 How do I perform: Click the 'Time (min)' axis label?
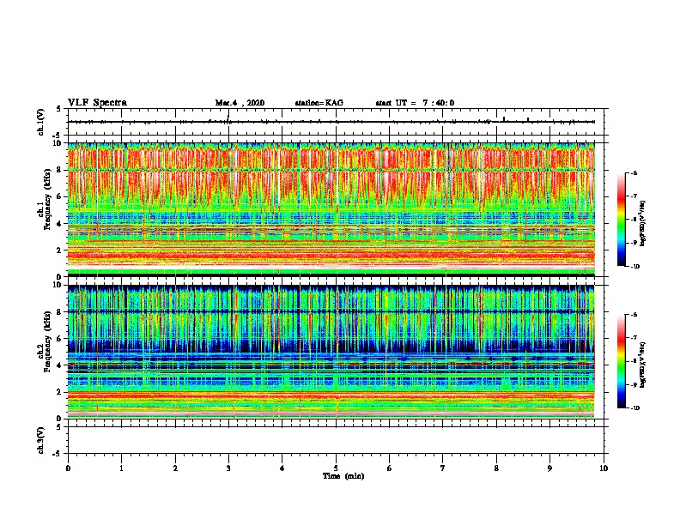pos(343,476)
